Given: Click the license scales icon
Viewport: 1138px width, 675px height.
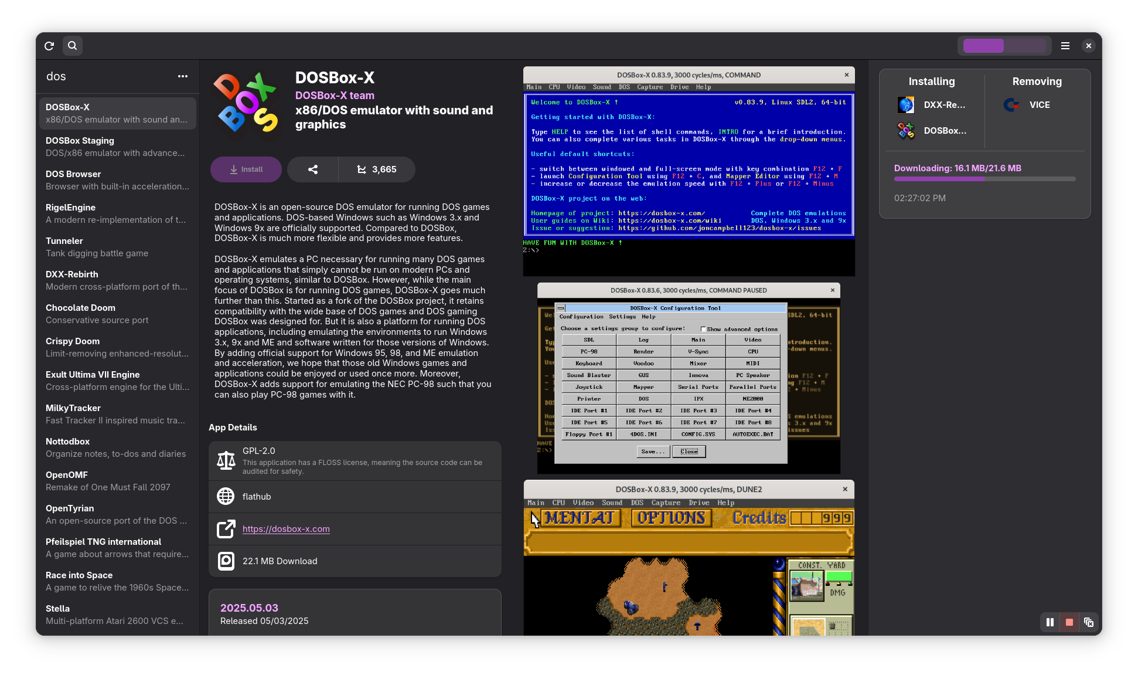Looking at the screenshot, I should [x=226, y=461].
